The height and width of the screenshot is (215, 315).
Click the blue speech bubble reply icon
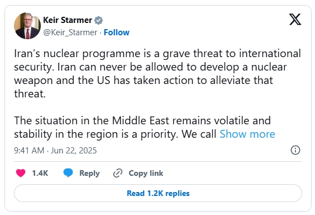(x=68, y=173)
